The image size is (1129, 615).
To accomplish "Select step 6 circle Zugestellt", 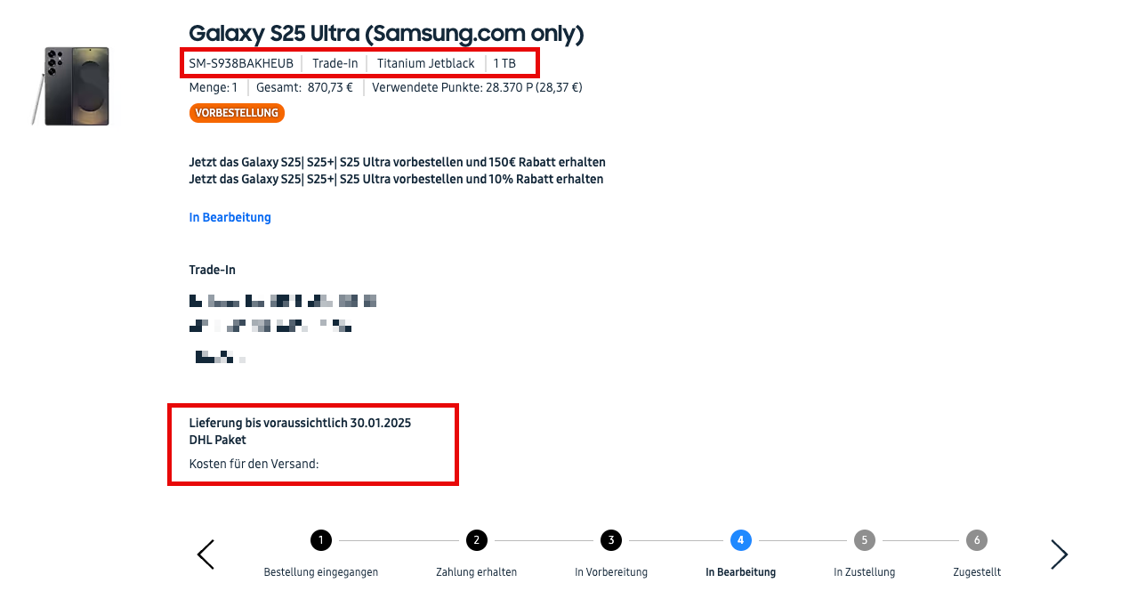I will 977,540.
